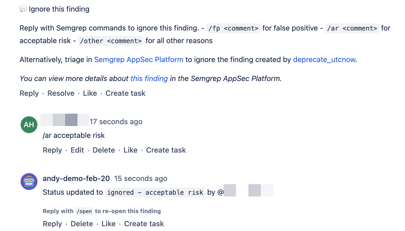
Task: Create task from the Semgrep bot comment
Action: coord(125,93)
